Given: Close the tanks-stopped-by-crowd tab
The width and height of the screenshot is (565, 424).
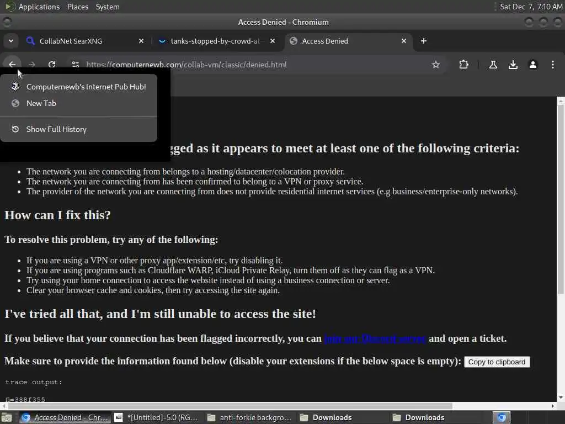Looking at the screenshot, I should point(273,41).
